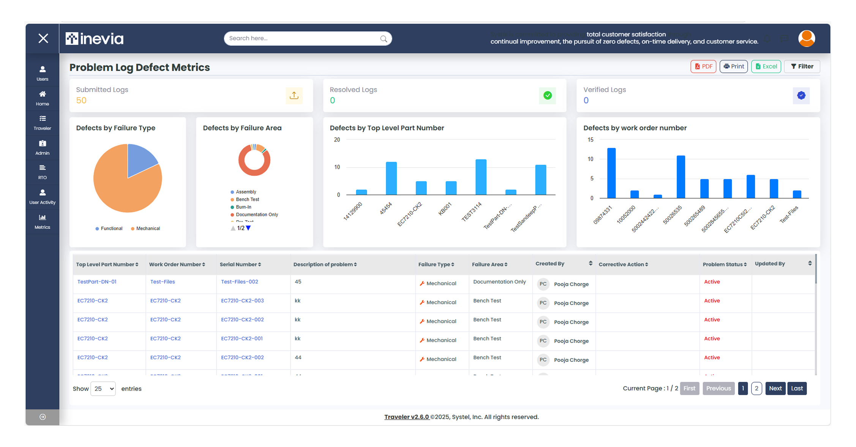Open the Traveler sidebar section
The image size is (856, 447).
(42, 123)
